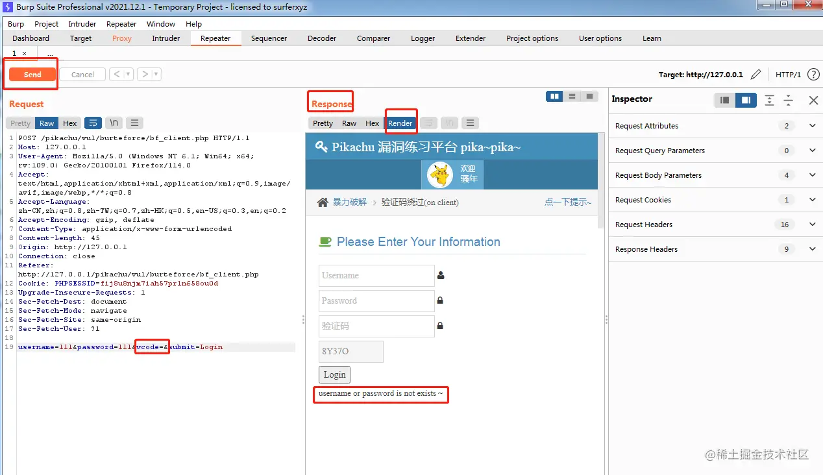This screenshot has width=823, height=475.
Task: Click the orange Send button
Action: [32, 75]
